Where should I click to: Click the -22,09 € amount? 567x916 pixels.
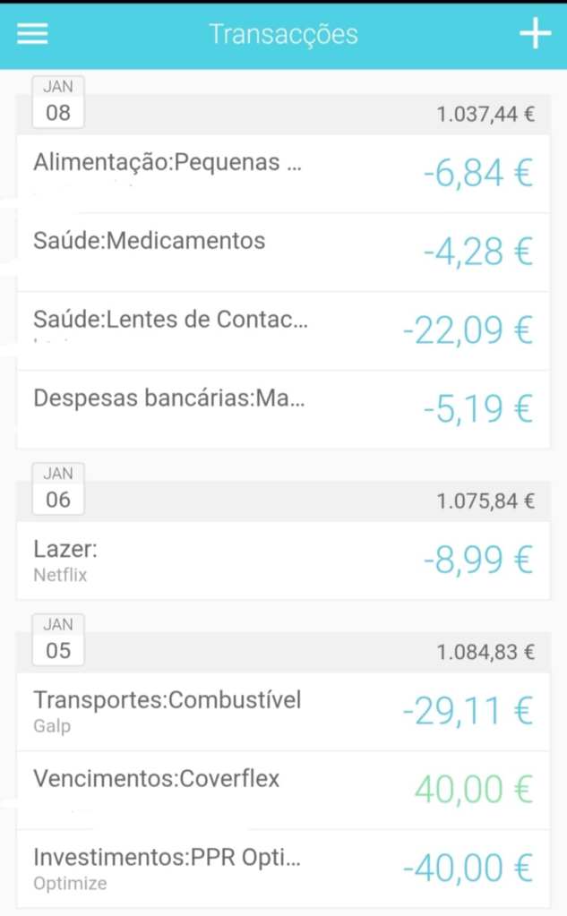[x=468, y=331]
